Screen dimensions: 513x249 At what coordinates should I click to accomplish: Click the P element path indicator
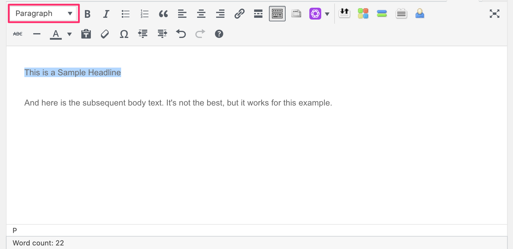(15, 231)
